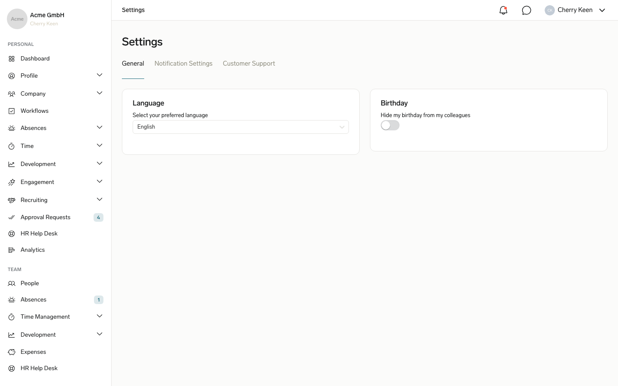The width and height of the screenshot is (618, 386).
Task: Open the preferred language dropdown
Action: click(x=241, y=127)
